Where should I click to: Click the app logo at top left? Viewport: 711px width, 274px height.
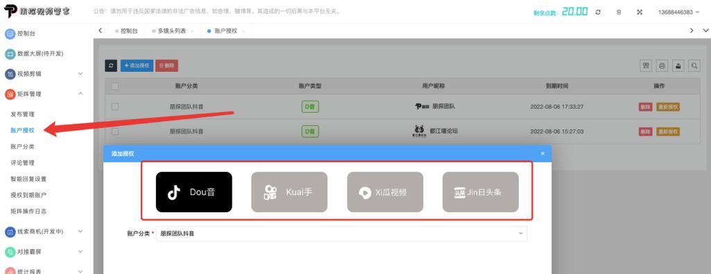(x=37, y=12)
